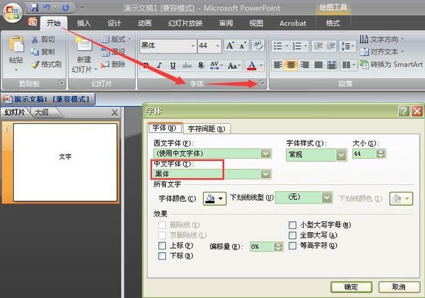The width and height of the screenshot is (425, 298).
Task: Open the Insert (插入) ribbon tab
Action: pos(84,23)
